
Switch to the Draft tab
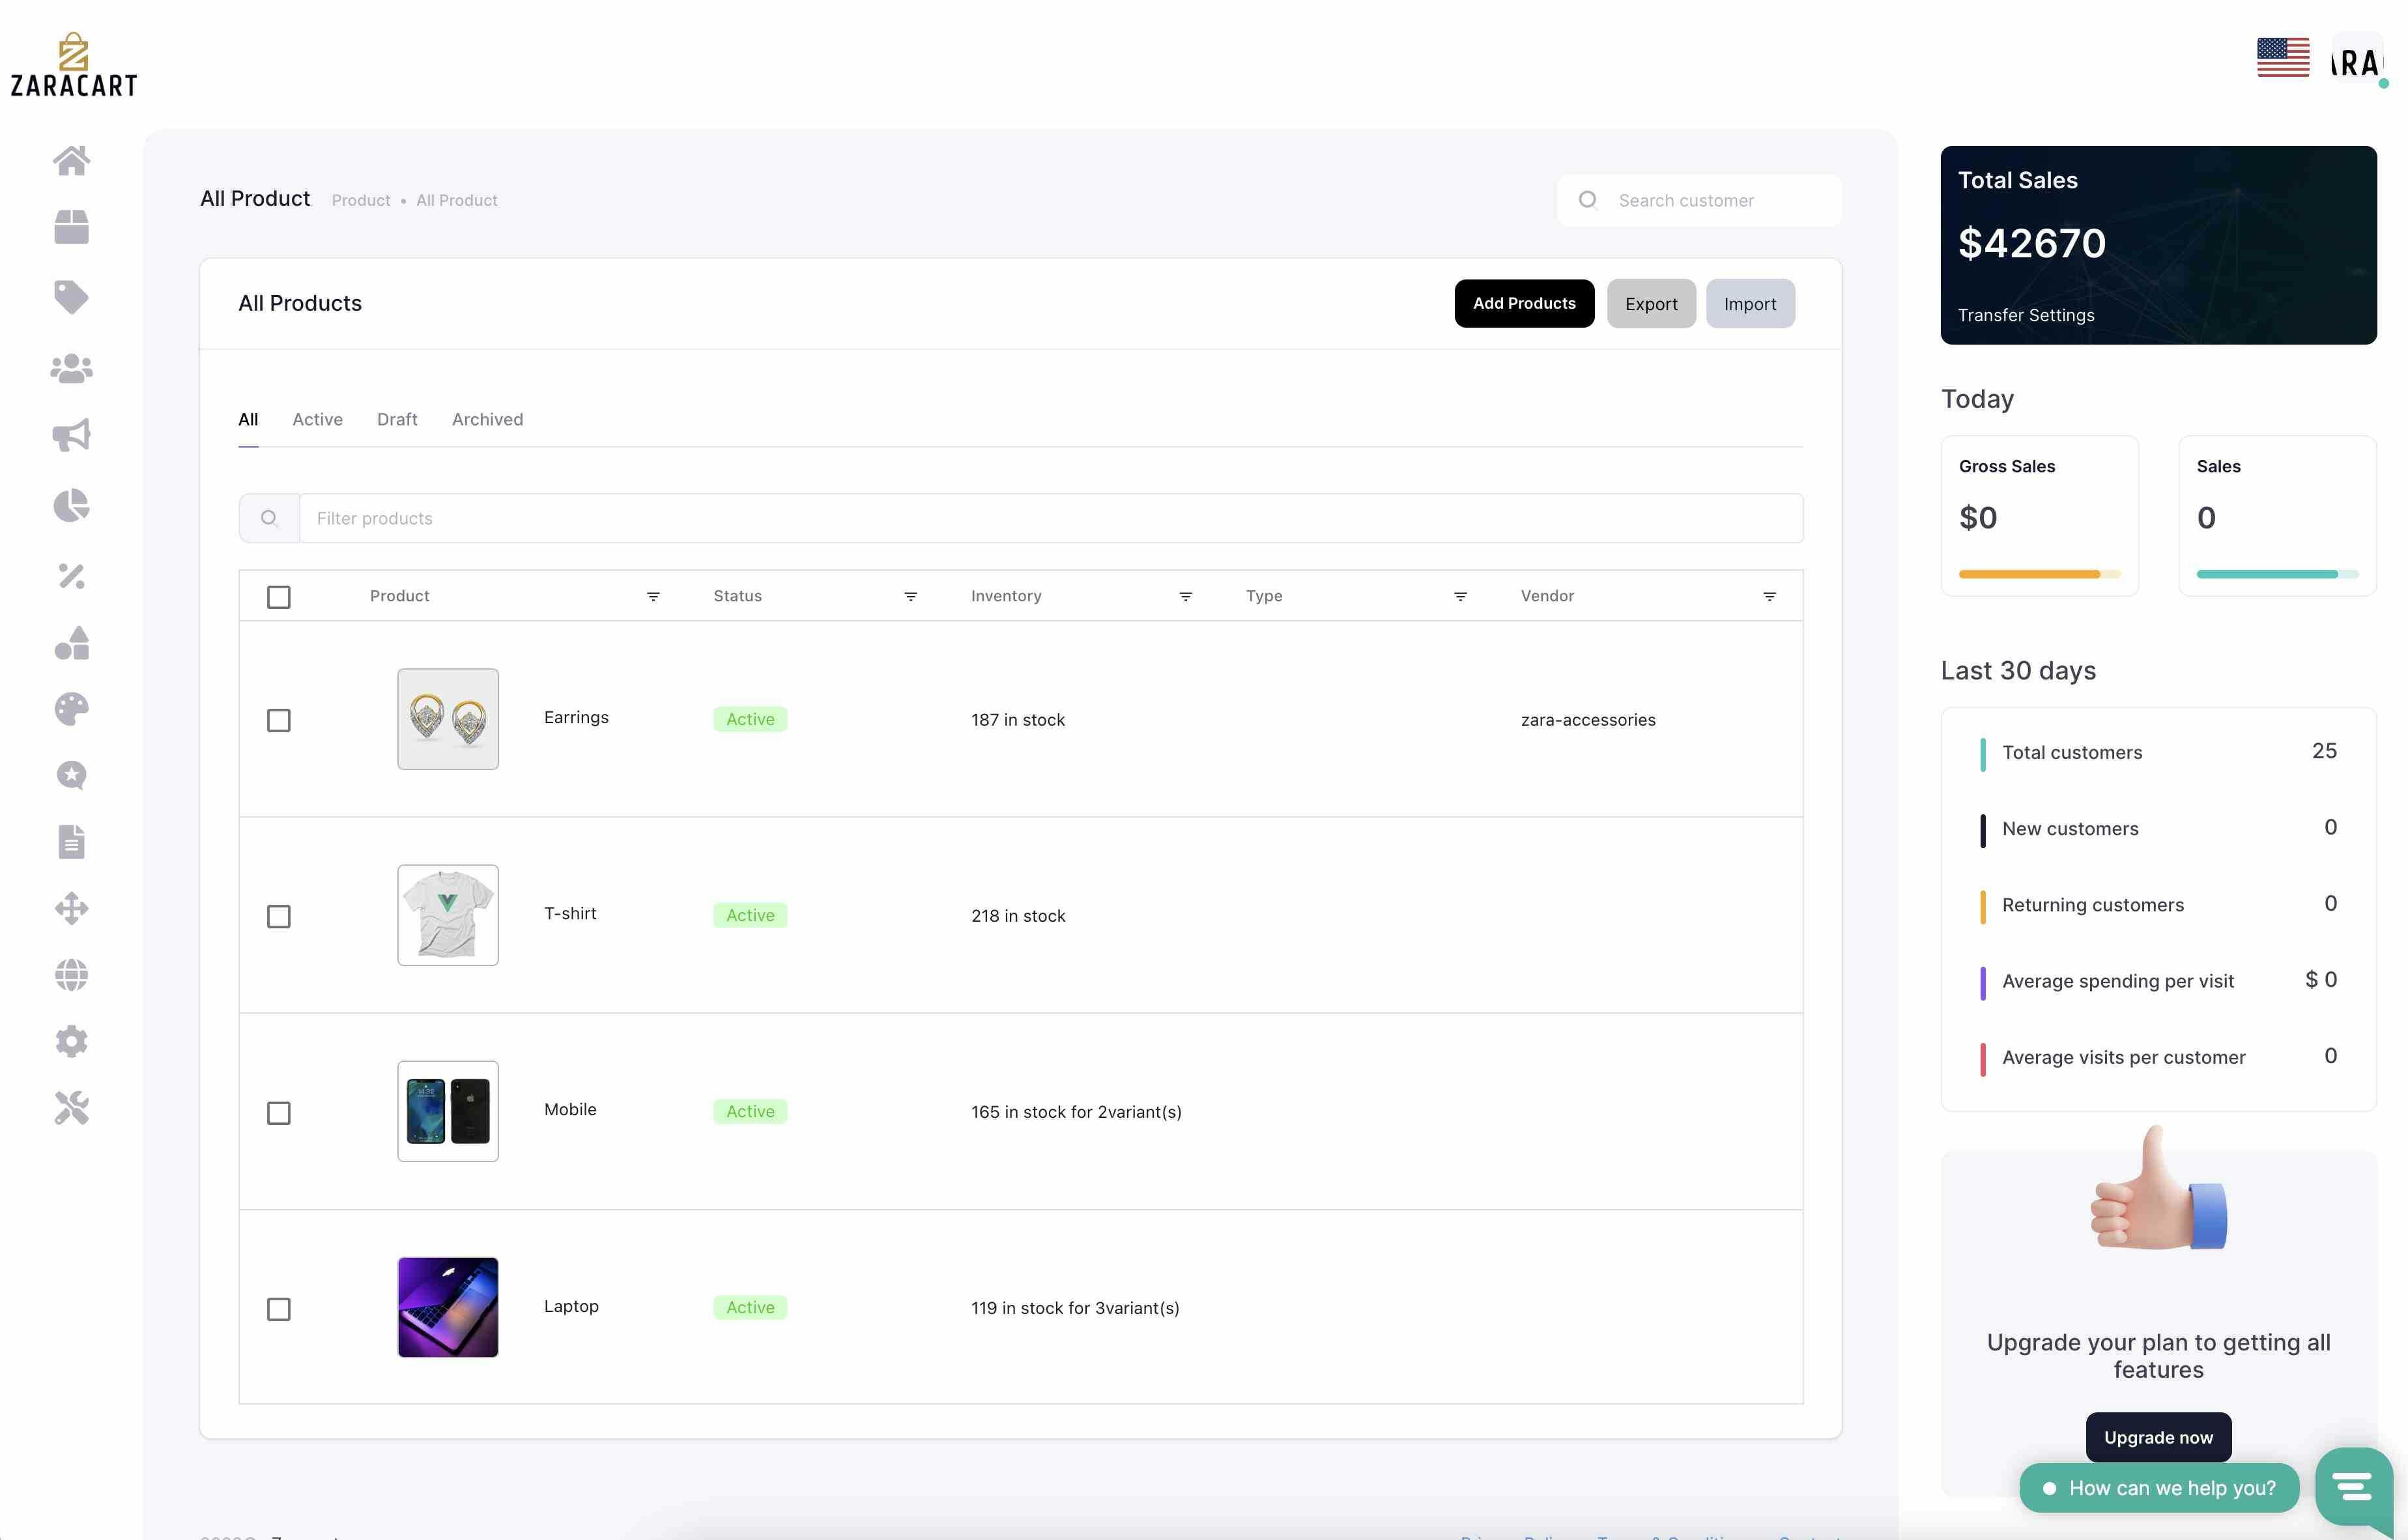click(x=397, y=419)
